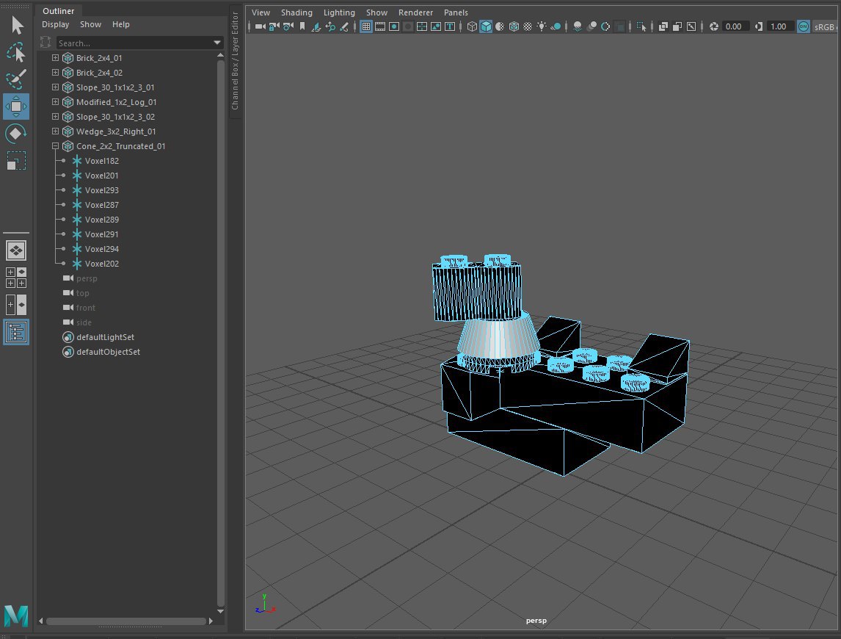Open the viewport Renderer menu

[x=415, y=12]
